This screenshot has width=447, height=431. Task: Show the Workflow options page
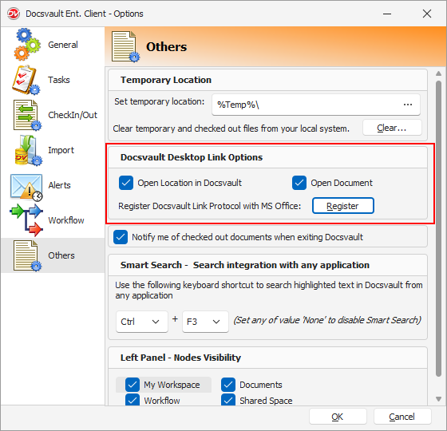coord(53,220)
